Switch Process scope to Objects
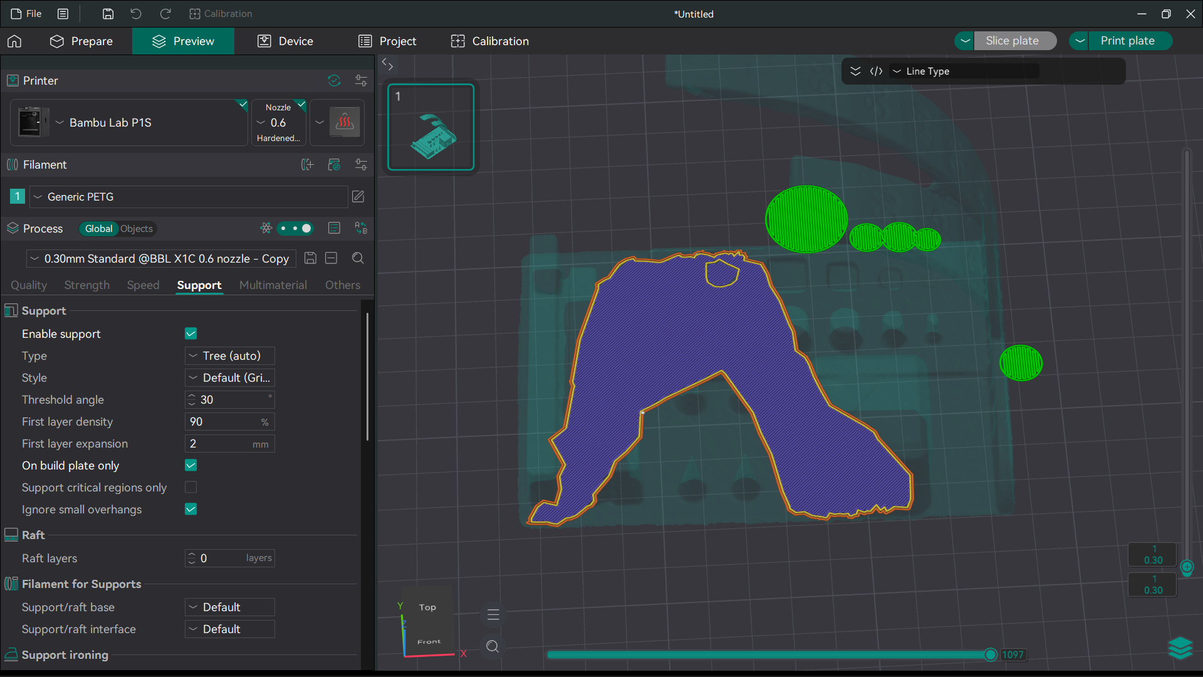1203x677 pixels. 137,229
